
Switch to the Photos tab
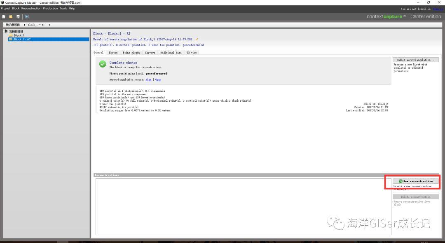coord(113,52)
